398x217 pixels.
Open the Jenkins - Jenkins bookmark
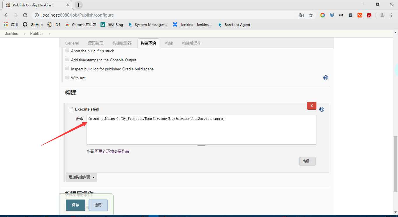192,25
